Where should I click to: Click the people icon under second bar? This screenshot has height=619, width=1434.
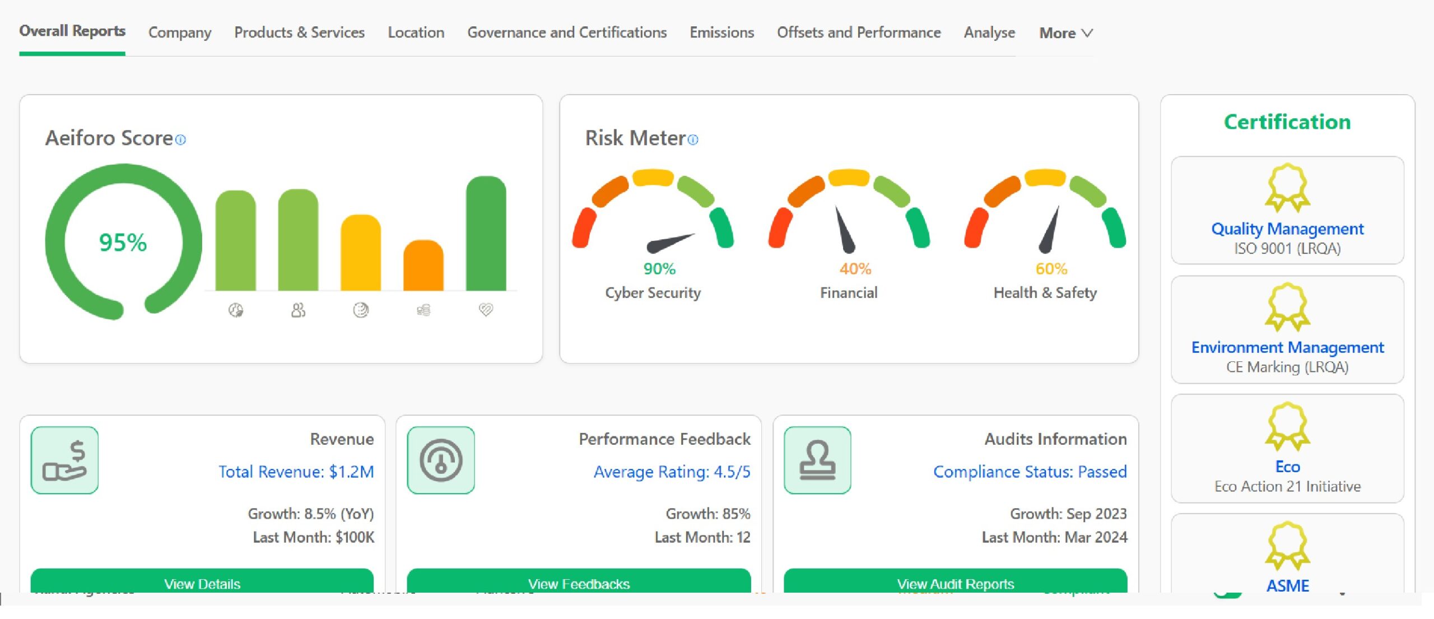[298, 310]
